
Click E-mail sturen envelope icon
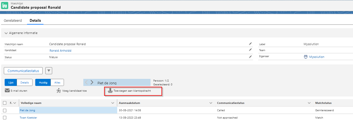pyautogui.click(x=7, y=91)
